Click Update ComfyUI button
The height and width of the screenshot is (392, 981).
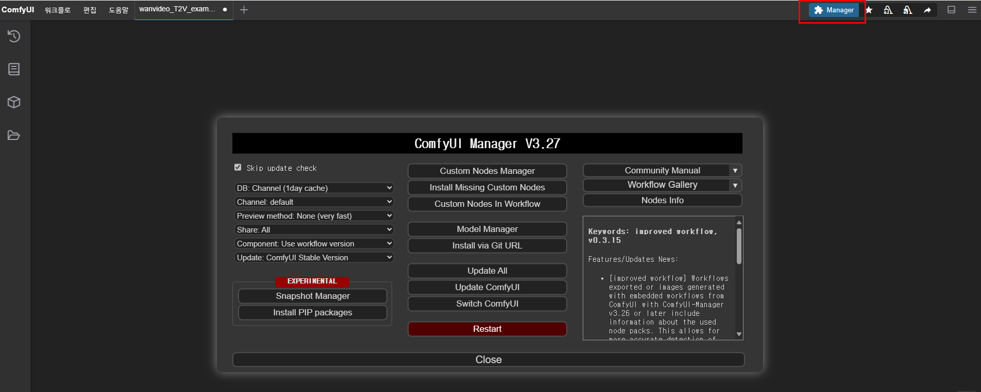coord(487,287)
